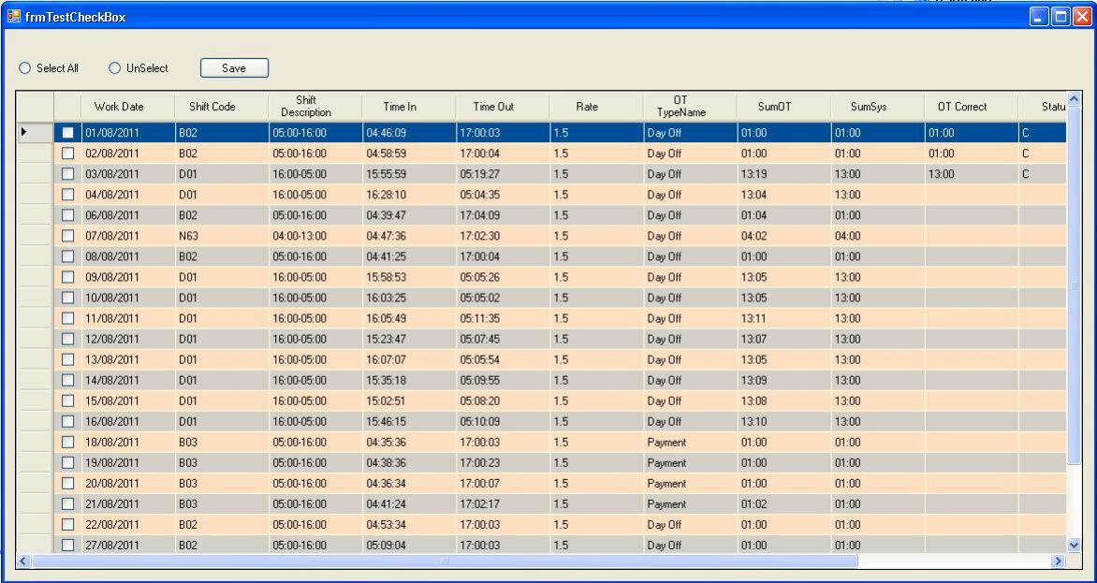Image resolution: width=1097 pixels, height=583 pixels.
Task: Click the horizontal scrollbar thumb
Action: (x=445, y=561)
